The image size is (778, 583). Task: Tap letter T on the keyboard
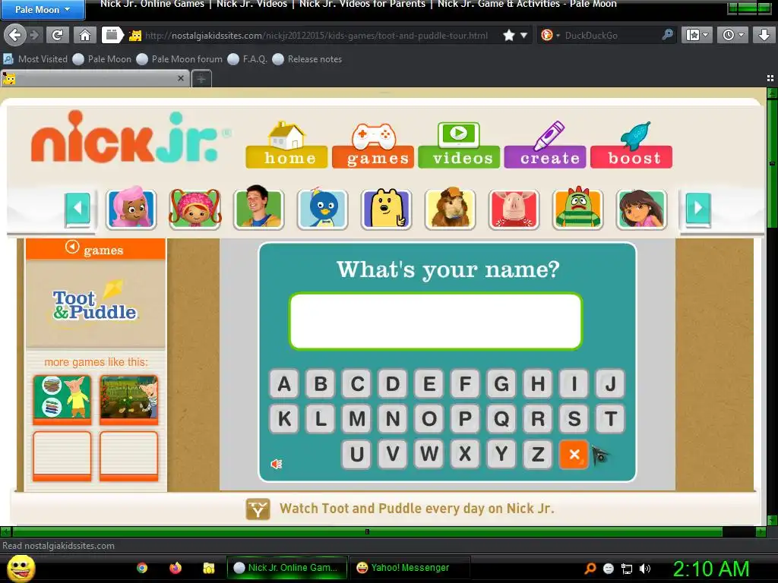pos(610,419)
